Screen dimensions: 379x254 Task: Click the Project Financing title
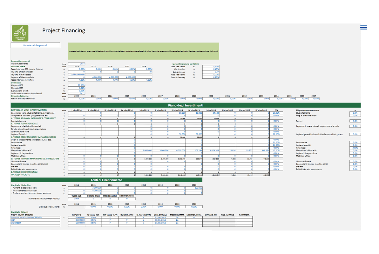point(64,30)
